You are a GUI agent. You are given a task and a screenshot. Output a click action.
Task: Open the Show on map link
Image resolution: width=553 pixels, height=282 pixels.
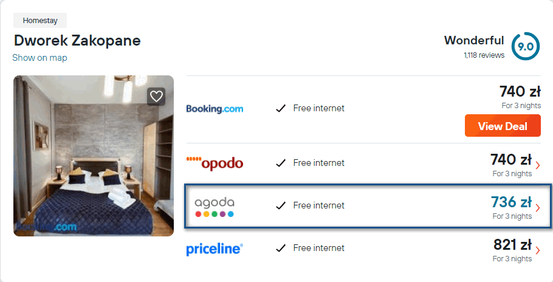tap(39, 58)
